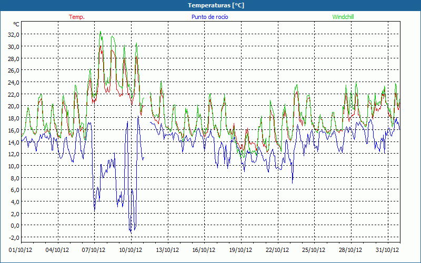Screen dimensions: 421x263
Task: Select the 32,0 y-axis value
Action: 14,35
